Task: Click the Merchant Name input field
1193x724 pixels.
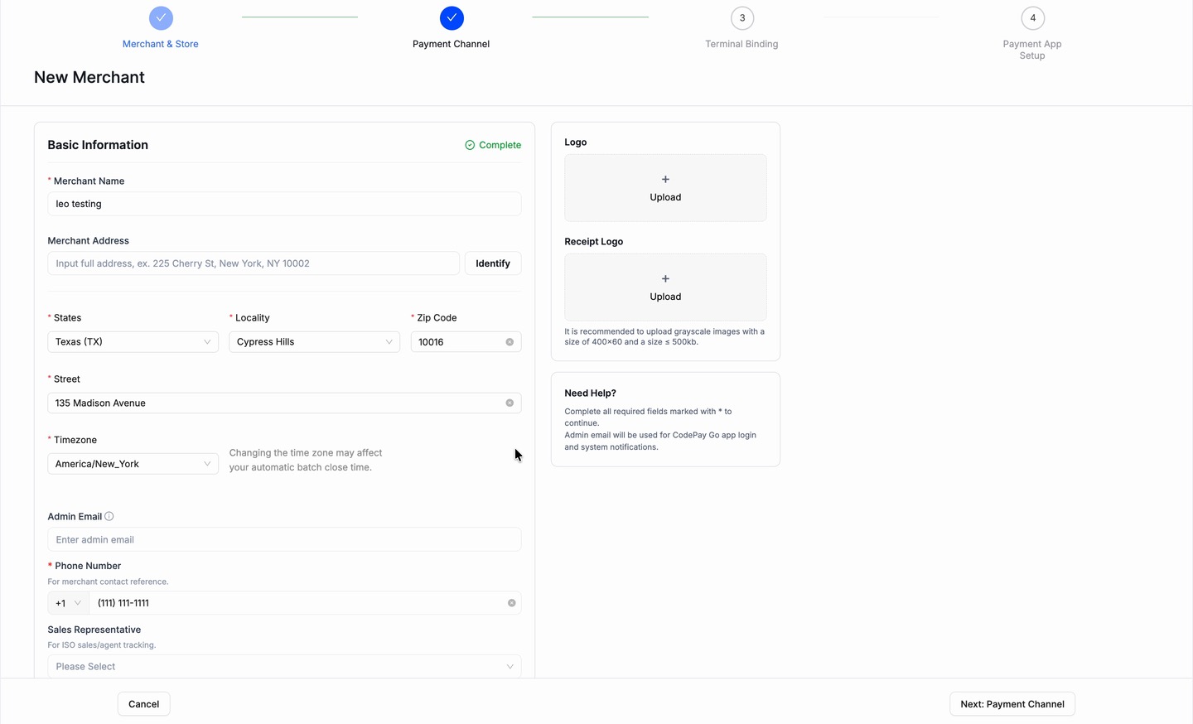Action: pyautogui.click(x=284, y=204)
